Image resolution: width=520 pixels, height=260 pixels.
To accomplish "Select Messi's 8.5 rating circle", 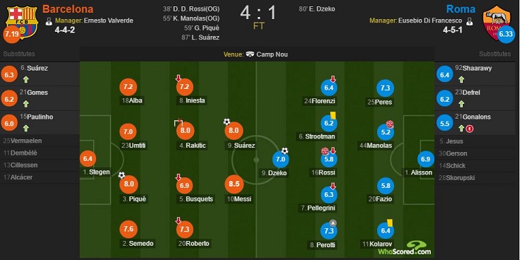I will pyautogui.click(x=233, y=184).
